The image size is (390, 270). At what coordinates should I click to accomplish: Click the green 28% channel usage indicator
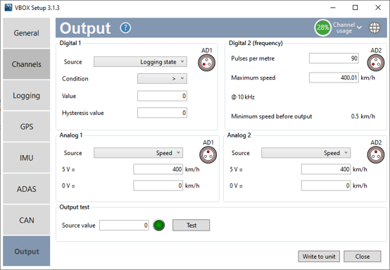(322, 27)
